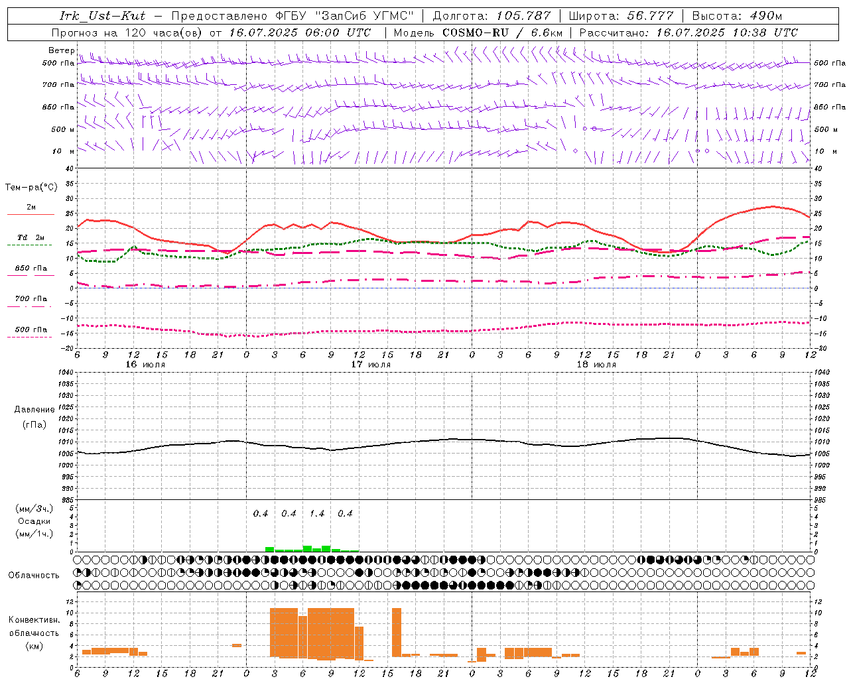The width and height of the screenshot is (849, 679).
Task: Click the station name Irk_Ust-Kut
Action: [102, 16]
